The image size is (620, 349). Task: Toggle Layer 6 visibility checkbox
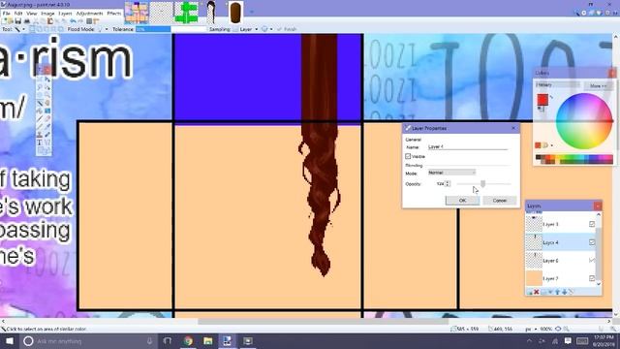pyautogui.click(x=592, y=261)
